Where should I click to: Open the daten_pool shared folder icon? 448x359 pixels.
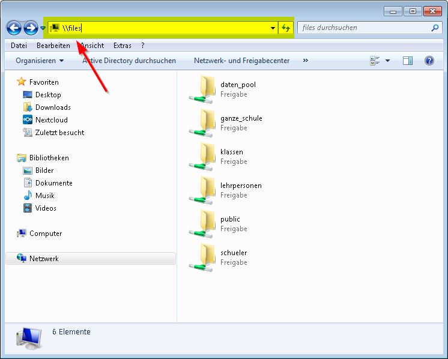(203, 89)
